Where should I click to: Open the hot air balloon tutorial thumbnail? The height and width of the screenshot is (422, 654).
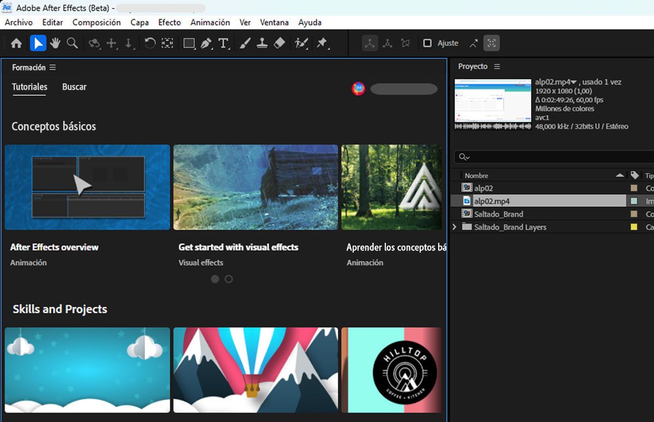pos(256,370)
